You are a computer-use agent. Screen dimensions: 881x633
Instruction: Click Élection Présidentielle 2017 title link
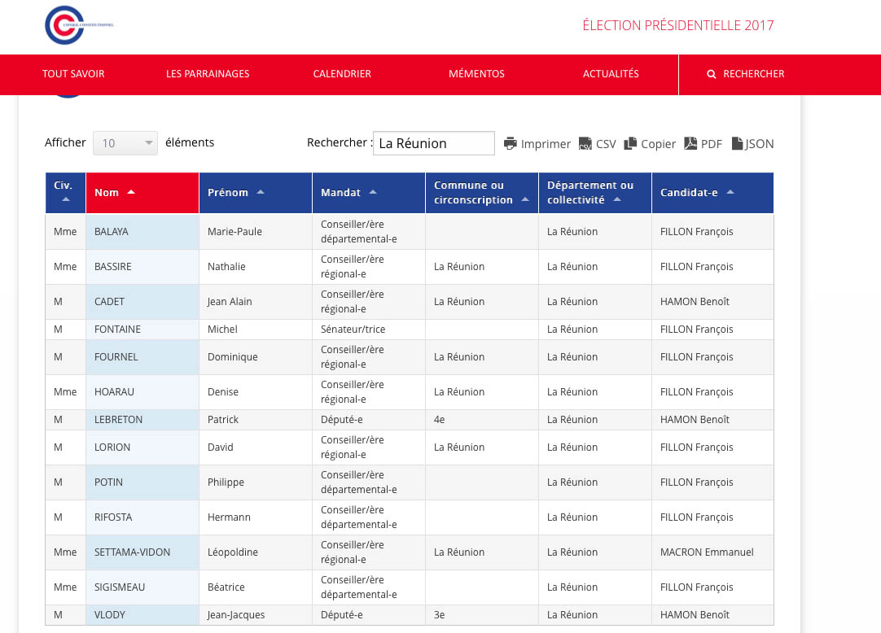coord(677,25)
